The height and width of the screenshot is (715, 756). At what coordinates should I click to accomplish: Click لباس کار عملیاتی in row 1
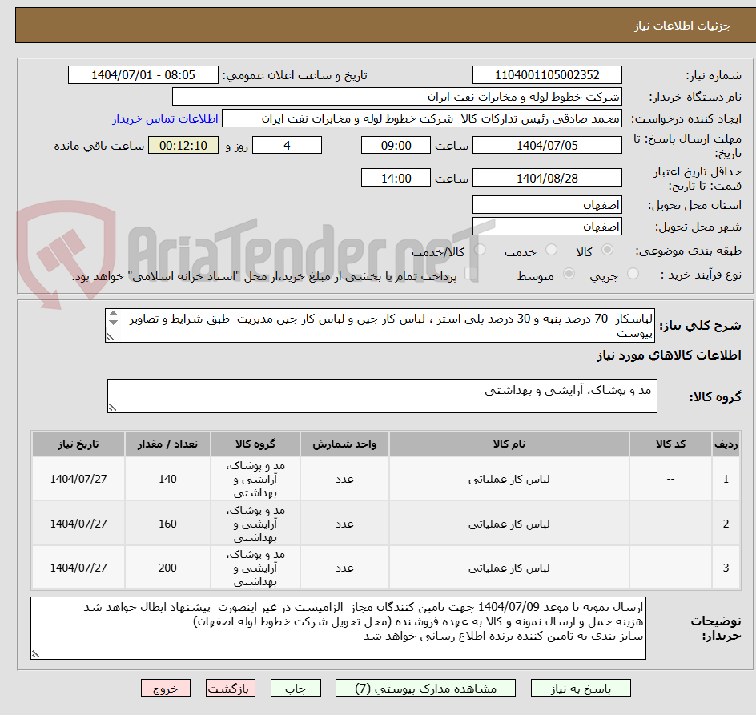tap(509, 480)
